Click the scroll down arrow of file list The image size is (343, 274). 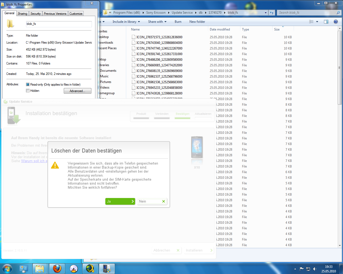(340, 245)
